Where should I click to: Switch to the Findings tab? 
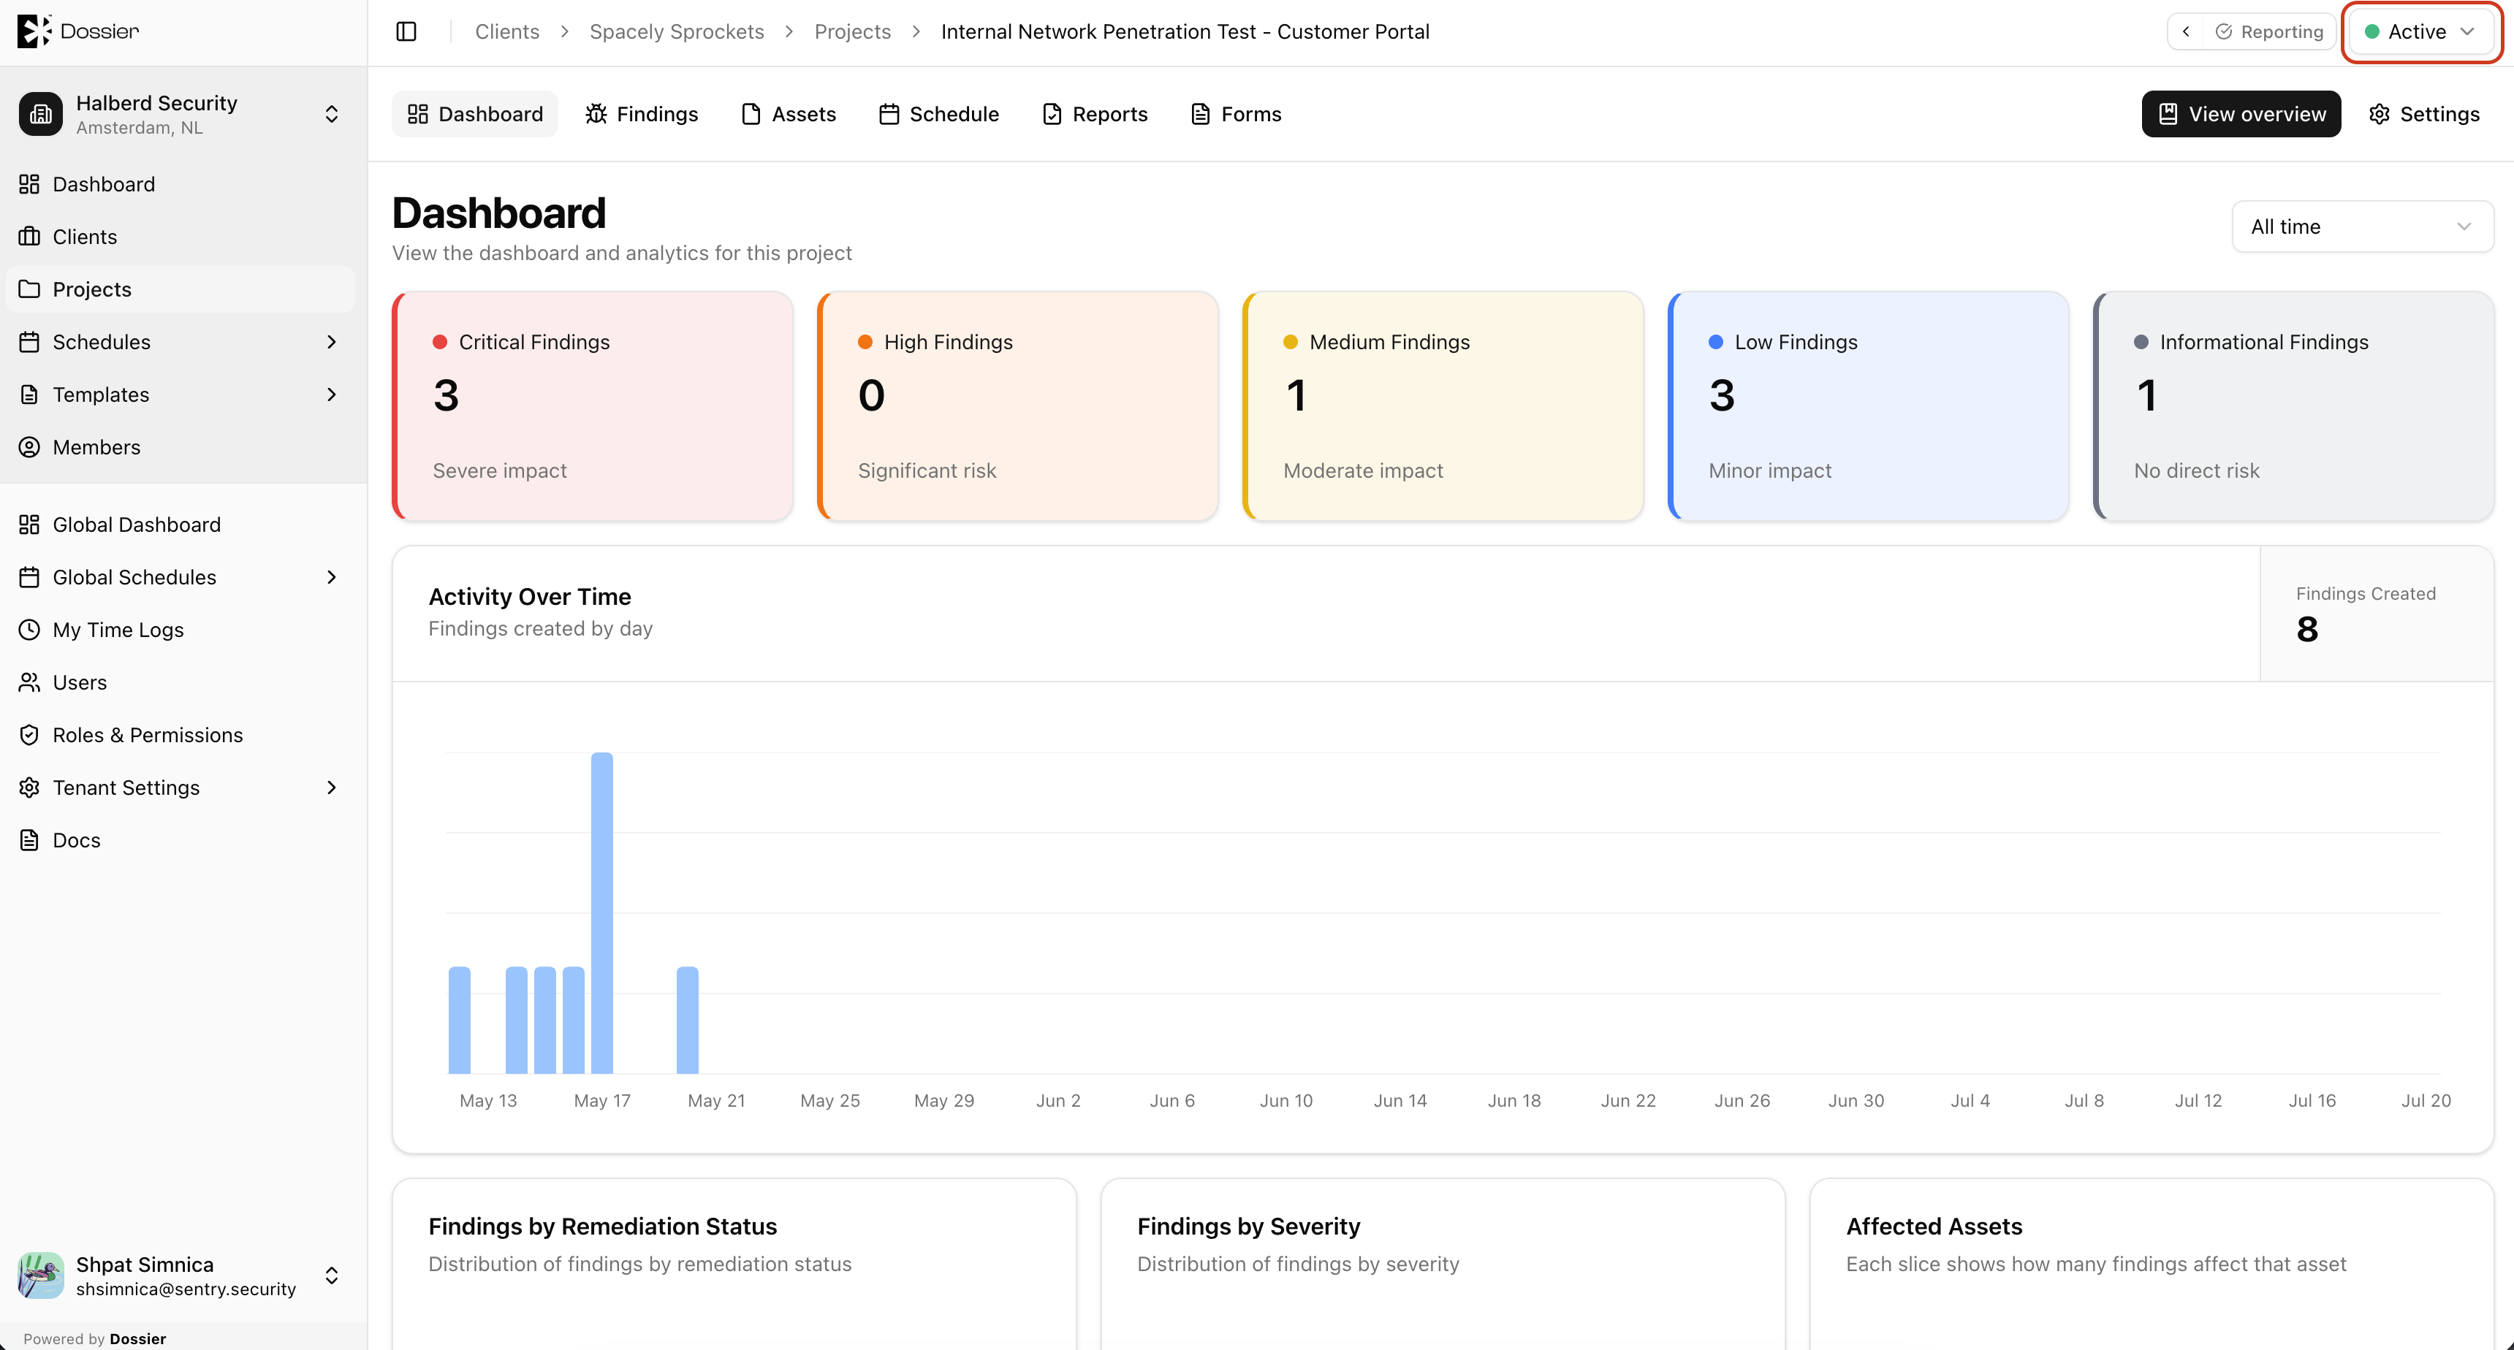point(642,114)
